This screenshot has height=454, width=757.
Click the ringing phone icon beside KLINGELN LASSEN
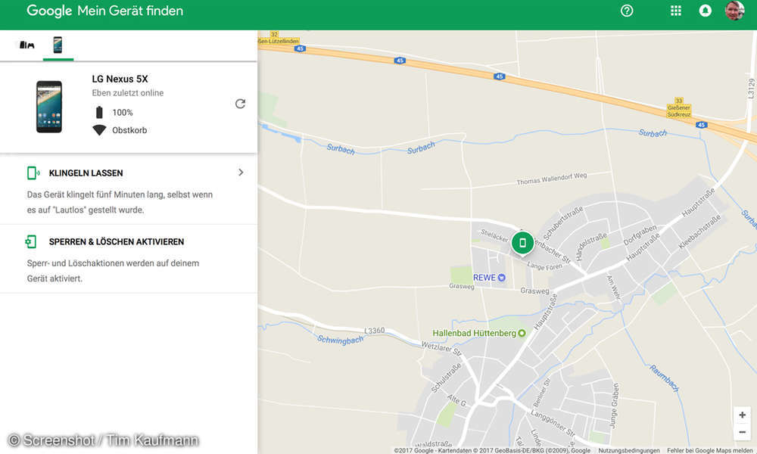(33, 173)
